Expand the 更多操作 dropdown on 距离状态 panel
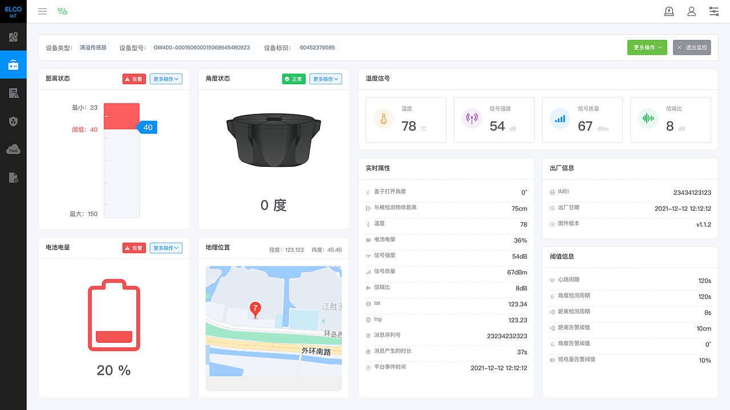 pos(166,79)
